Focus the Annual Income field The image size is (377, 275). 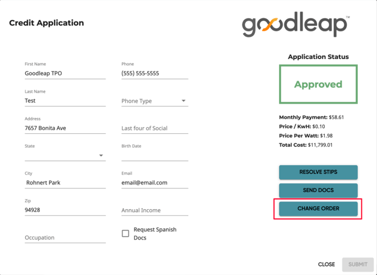(154, 210)
